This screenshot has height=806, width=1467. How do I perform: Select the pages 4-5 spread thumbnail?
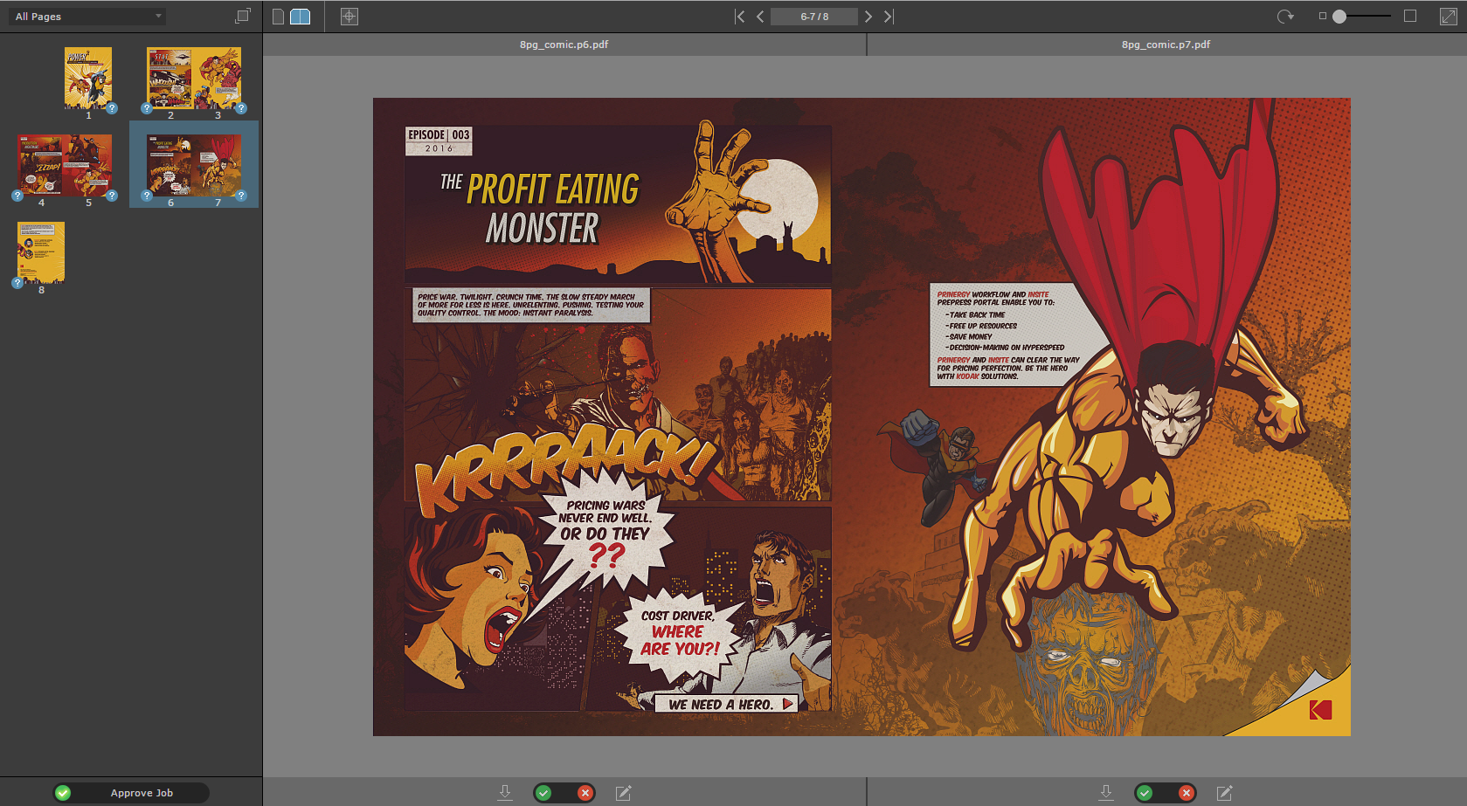click(x=65, y=165)
